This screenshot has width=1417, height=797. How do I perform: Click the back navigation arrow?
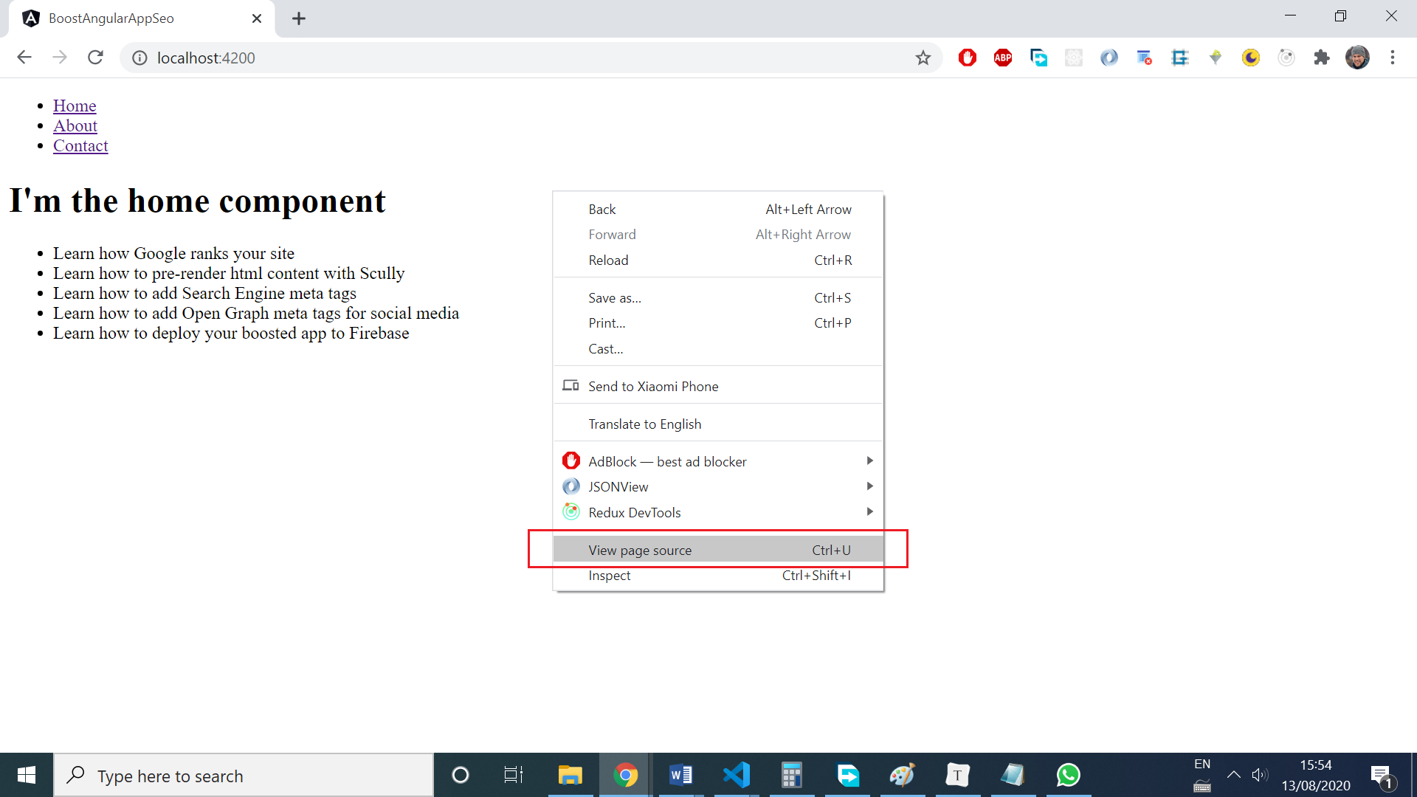coord(24,58)
